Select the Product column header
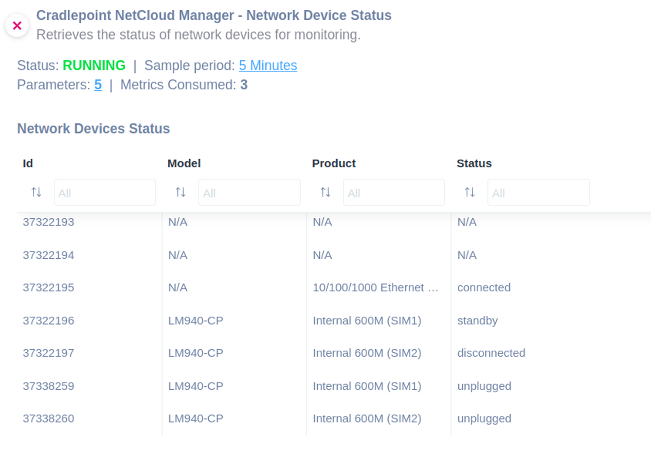The image size is (651, 457). pos(334,163)
